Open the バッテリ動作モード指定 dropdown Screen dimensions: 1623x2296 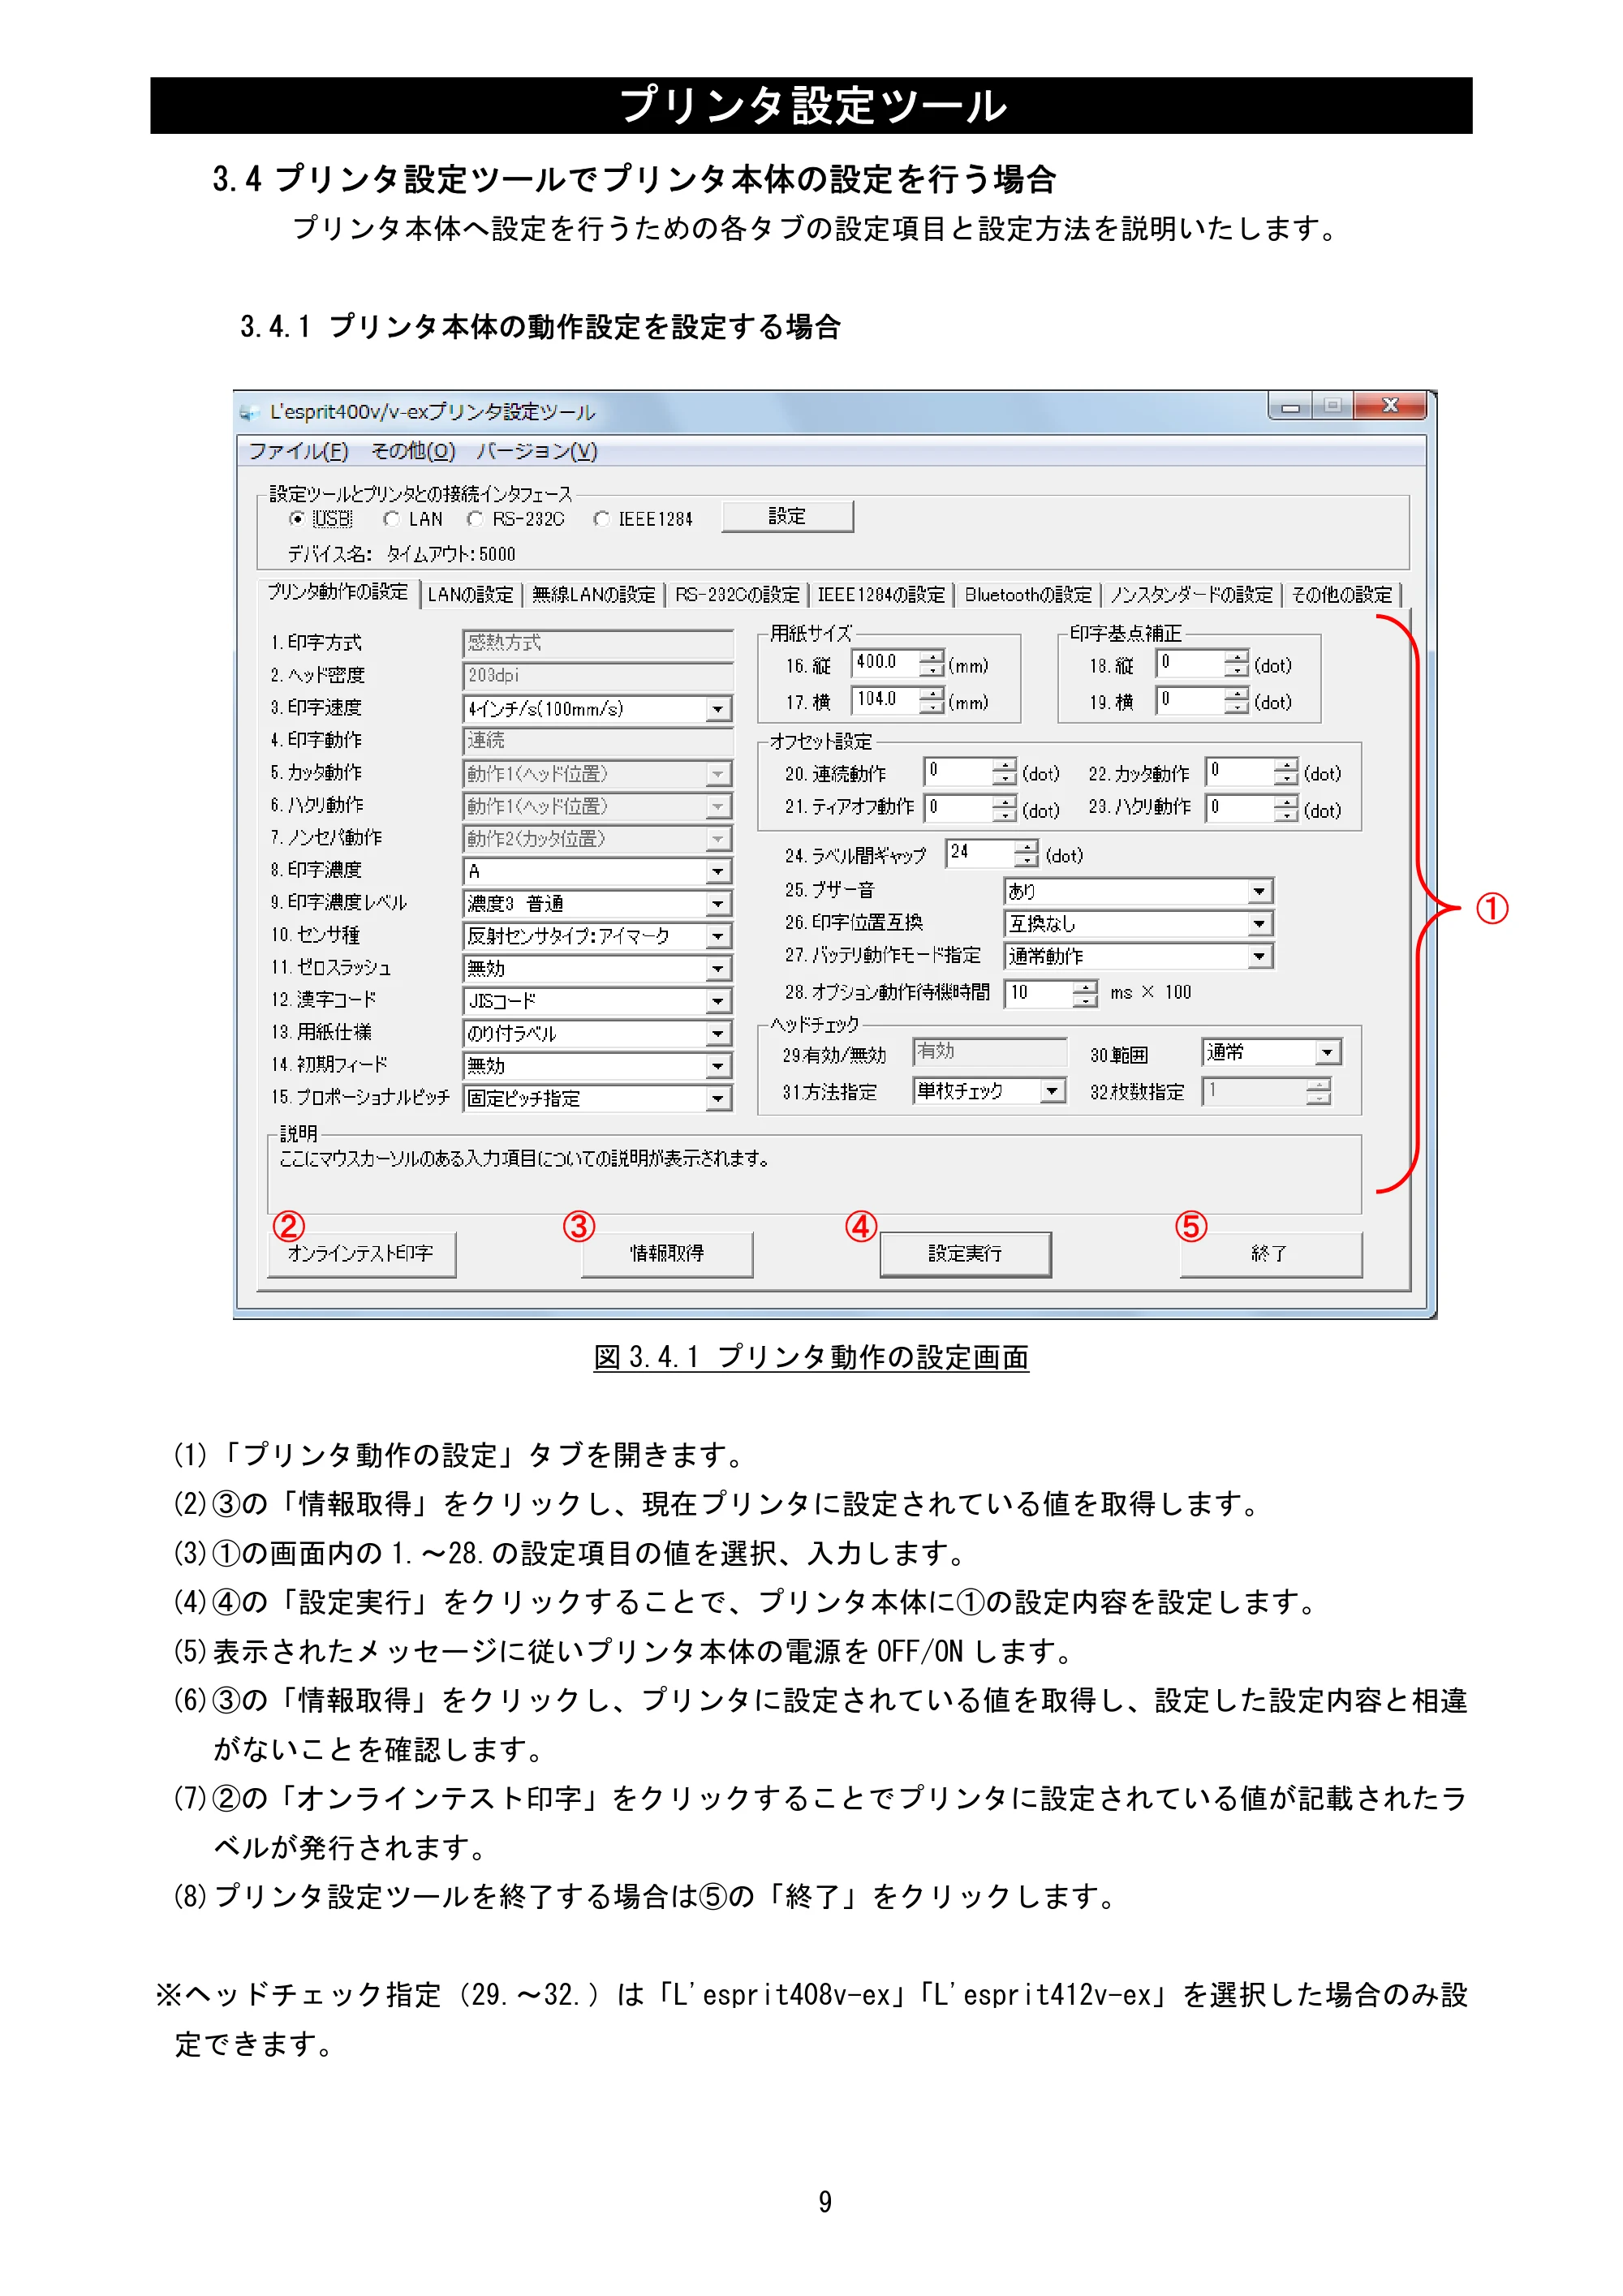1138,957
